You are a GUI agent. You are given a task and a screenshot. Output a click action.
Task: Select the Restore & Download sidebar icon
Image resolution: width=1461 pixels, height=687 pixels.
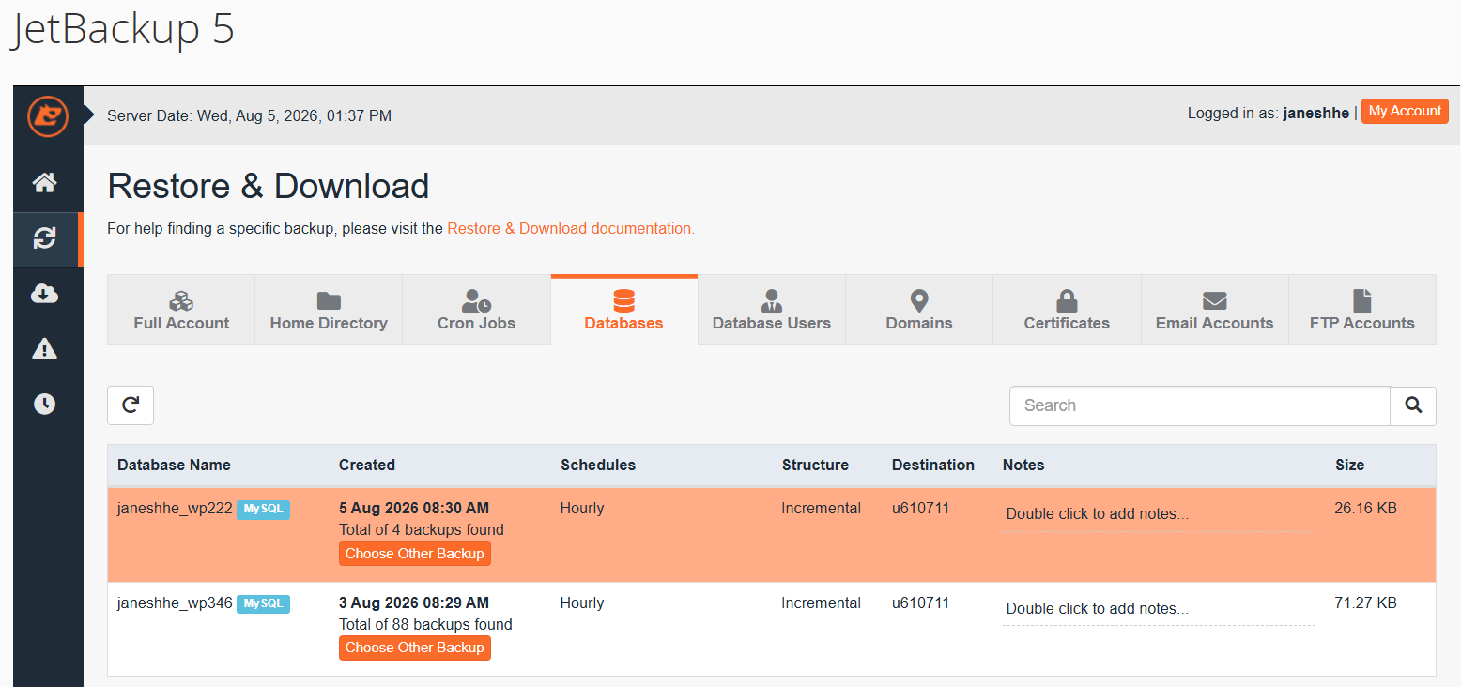point(44,238)
